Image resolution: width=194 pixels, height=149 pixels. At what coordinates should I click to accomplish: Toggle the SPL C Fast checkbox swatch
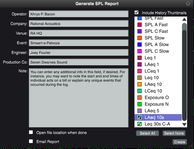pyautogui.click(x=140, y=31)
